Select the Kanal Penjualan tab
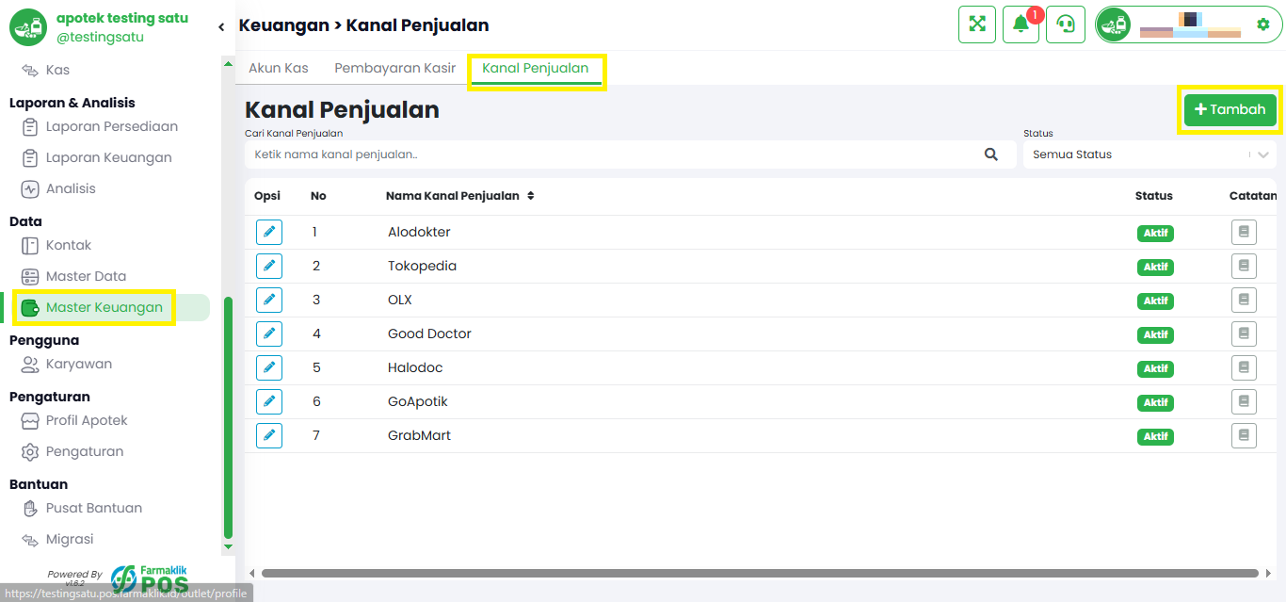 coord(536,69)
